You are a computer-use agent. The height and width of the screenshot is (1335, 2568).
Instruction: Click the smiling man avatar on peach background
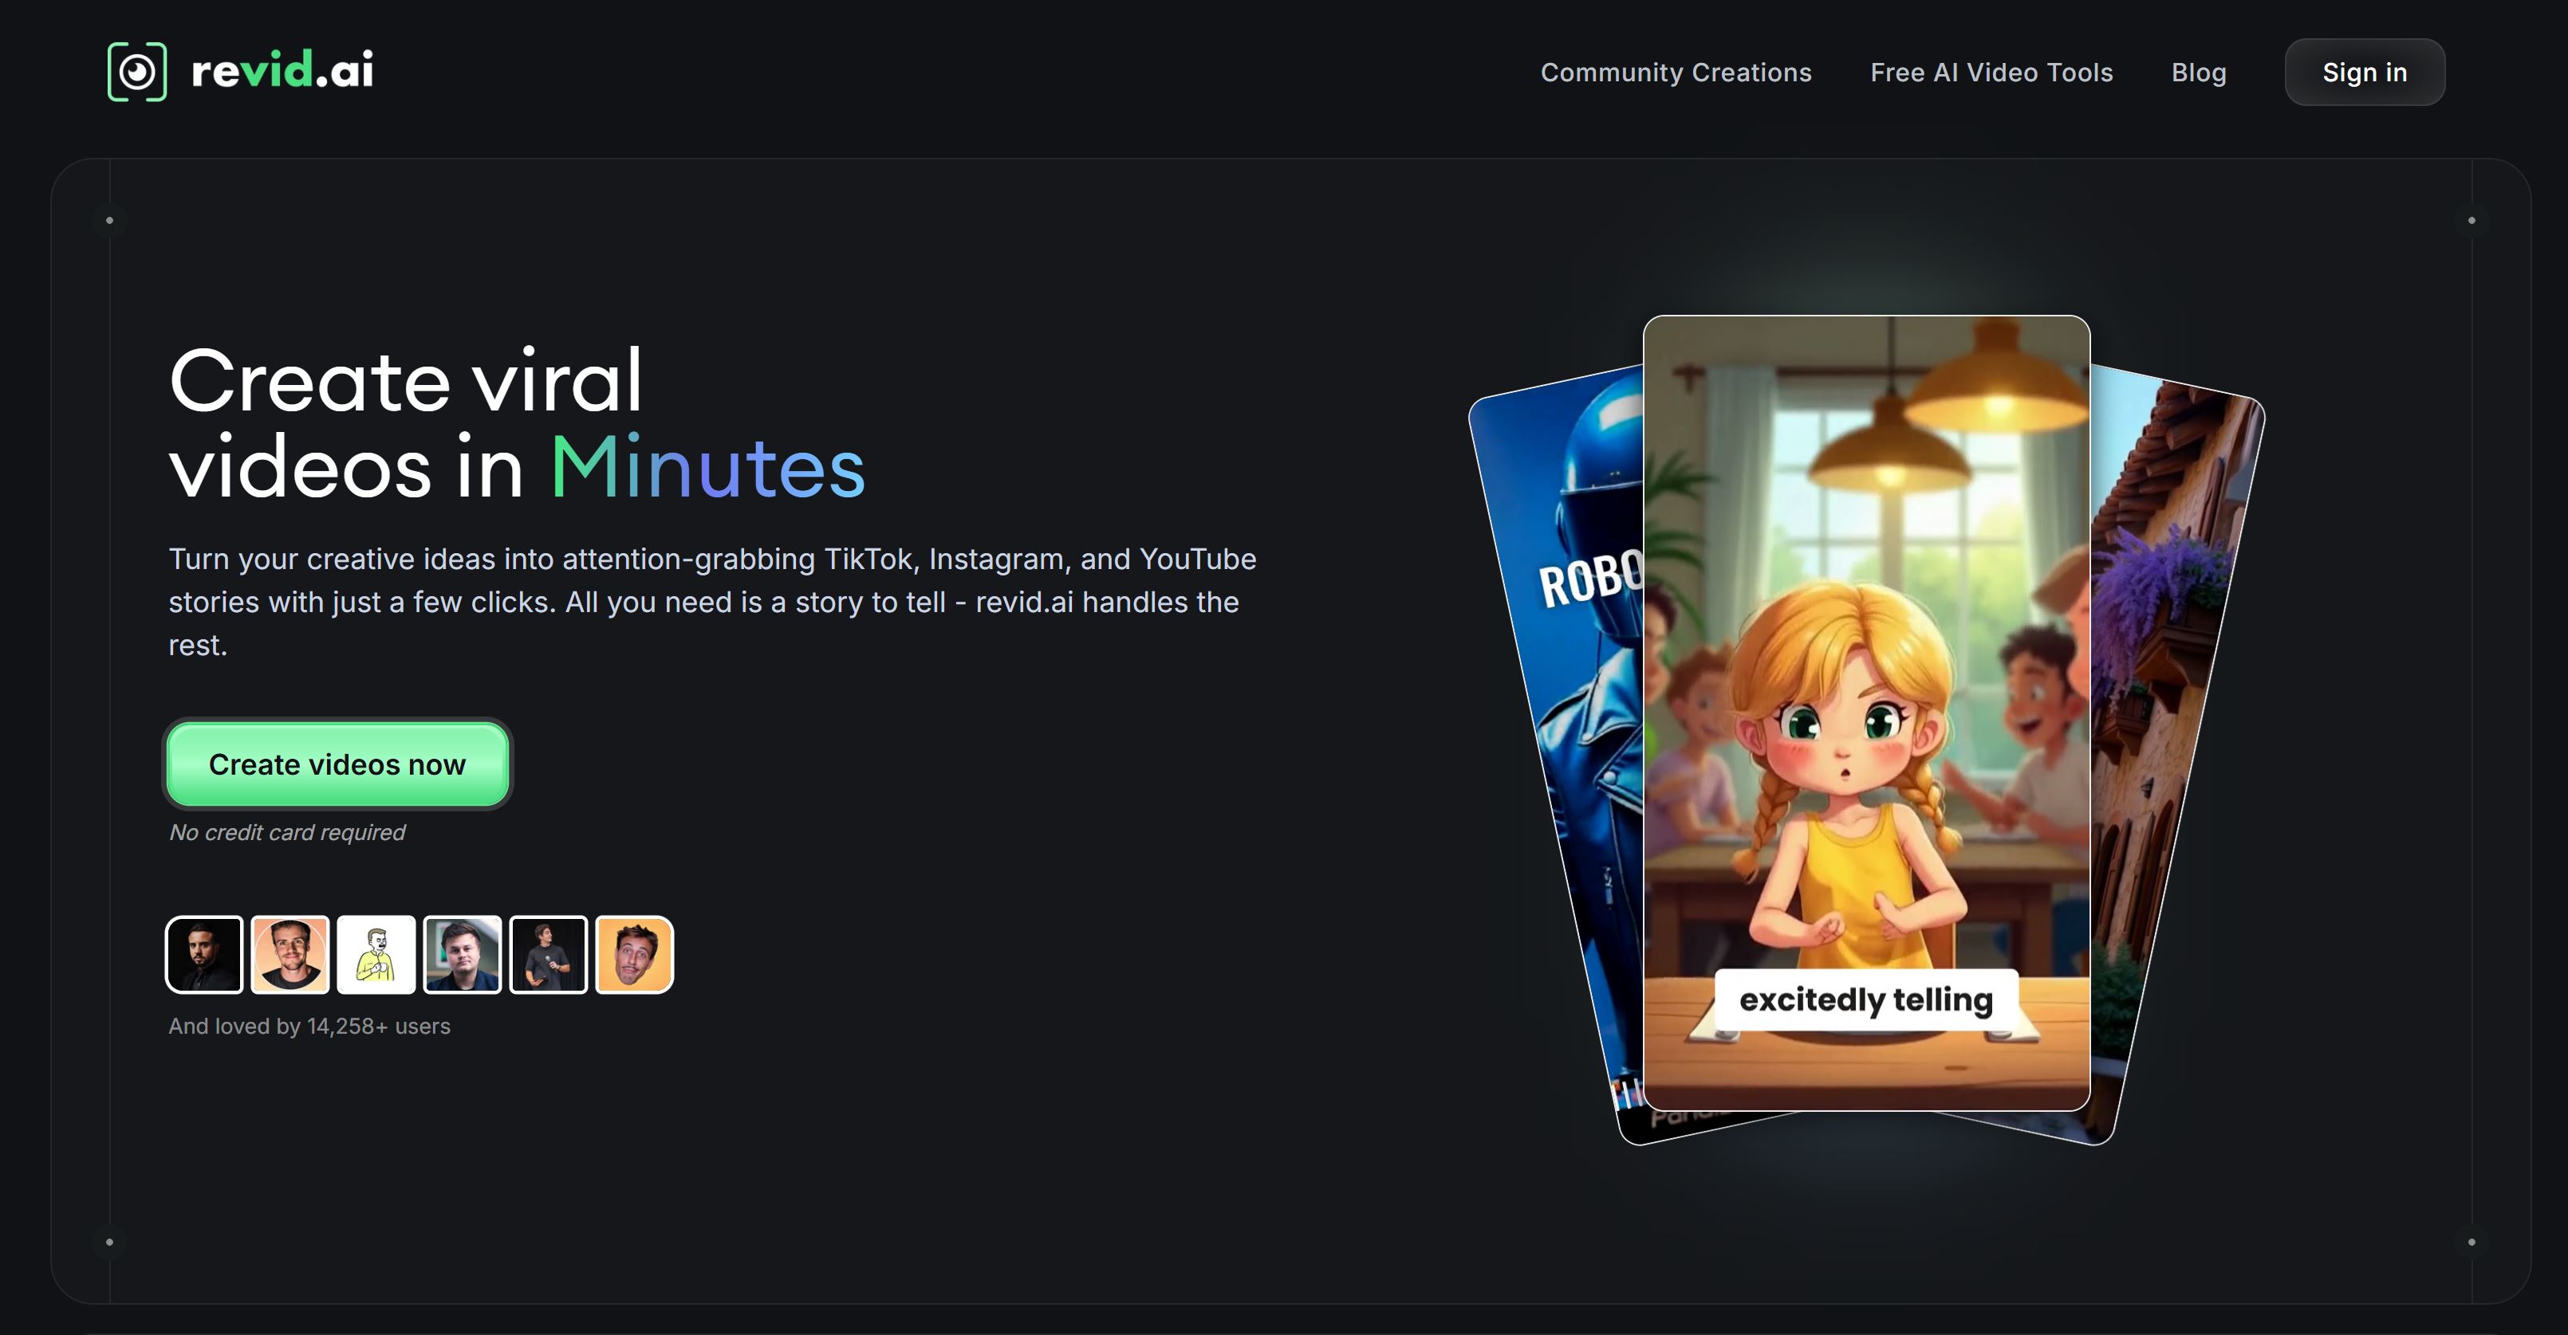point(290,955)
